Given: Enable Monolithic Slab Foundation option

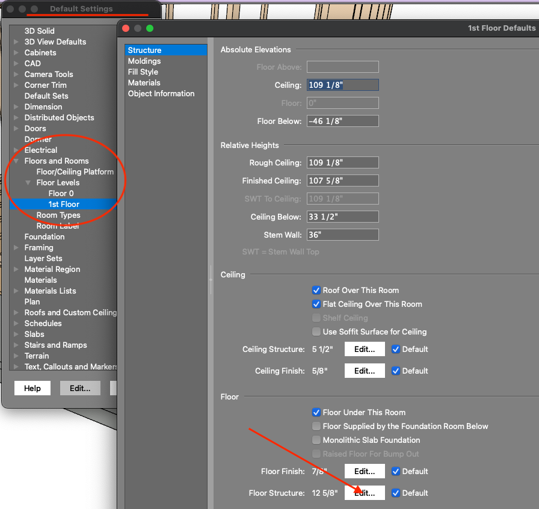Looking at the screenshot, I should (316, 440).
